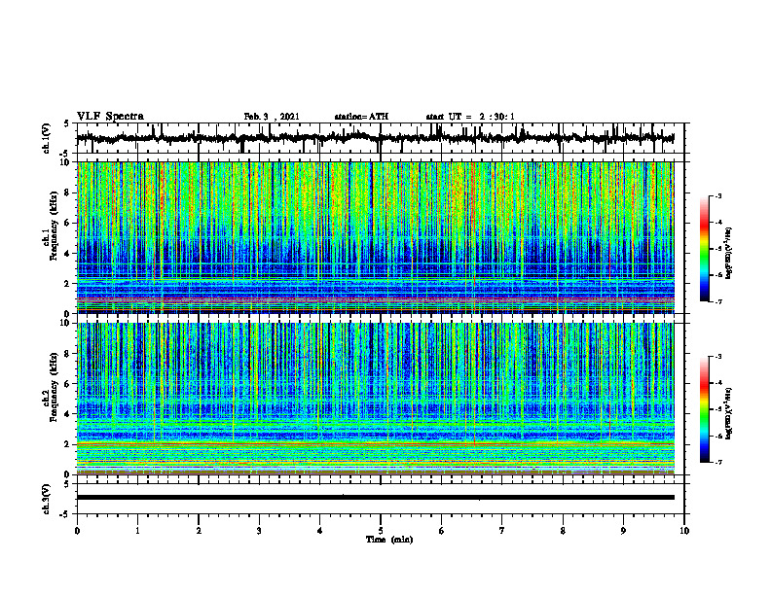Click the ch.1 color bar 'log(PSD)' label
Screen dimensions: 771x595
click(x=729, y=254)
